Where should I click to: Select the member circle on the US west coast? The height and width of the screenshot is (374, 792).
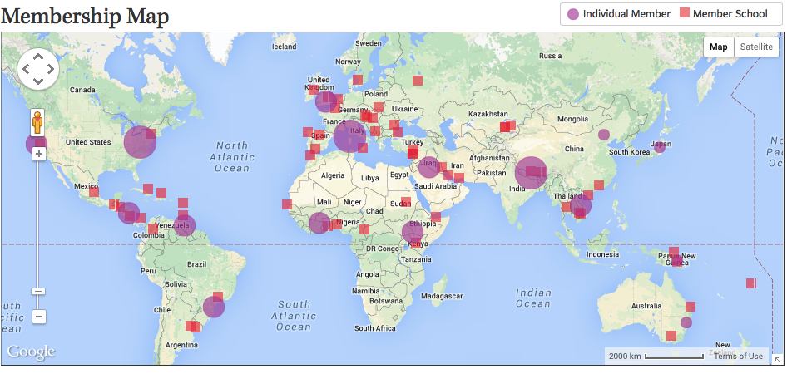coord(37,144)
